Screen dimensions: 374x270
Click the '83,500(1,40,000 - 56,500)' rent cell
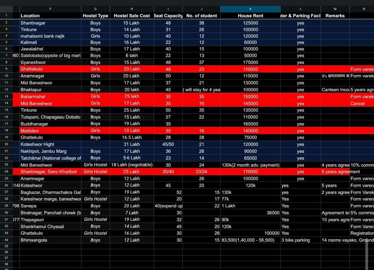250,240
